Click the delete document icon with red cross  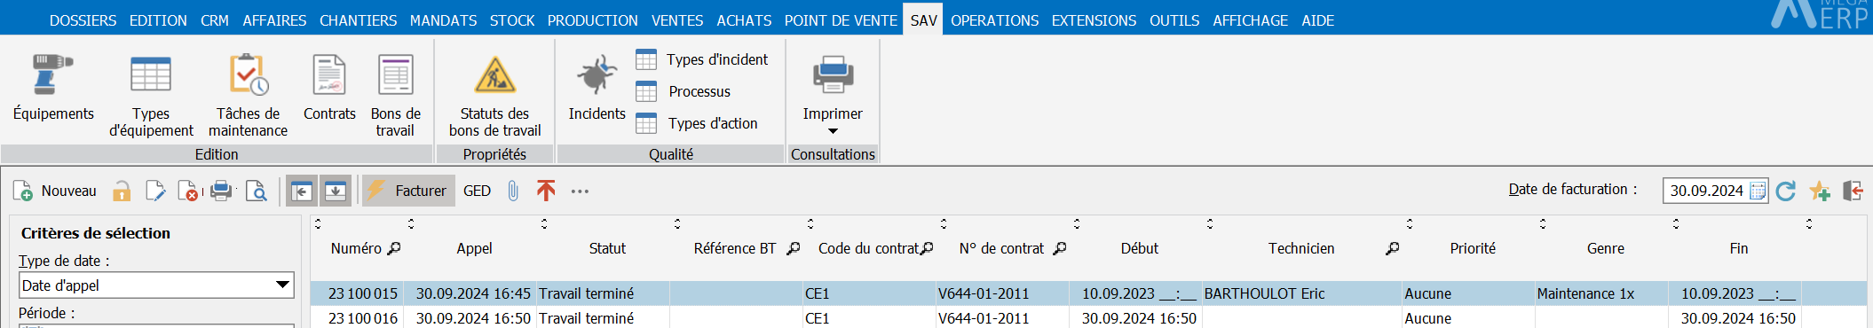coord(188,191)
